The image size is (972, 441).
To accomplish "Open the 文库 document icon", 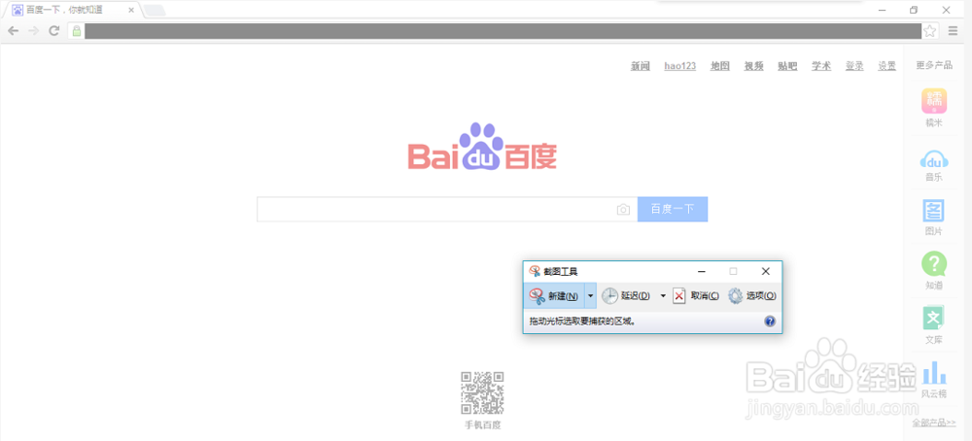I will point(934,318).
